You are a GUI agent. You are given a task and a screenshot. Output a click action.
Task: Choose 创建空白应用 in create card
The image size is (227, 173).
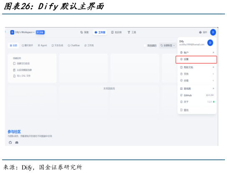tap(21, 63)
